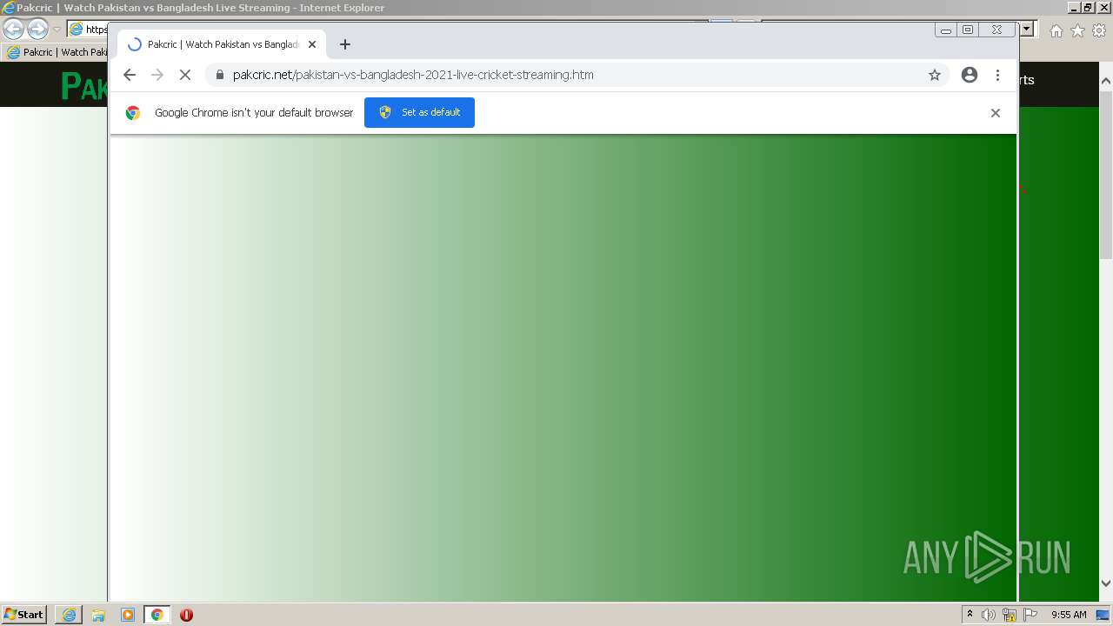
Task: Minimize the Internet Explorer window
Action: pyautogui.click(x=1075, y=7)
